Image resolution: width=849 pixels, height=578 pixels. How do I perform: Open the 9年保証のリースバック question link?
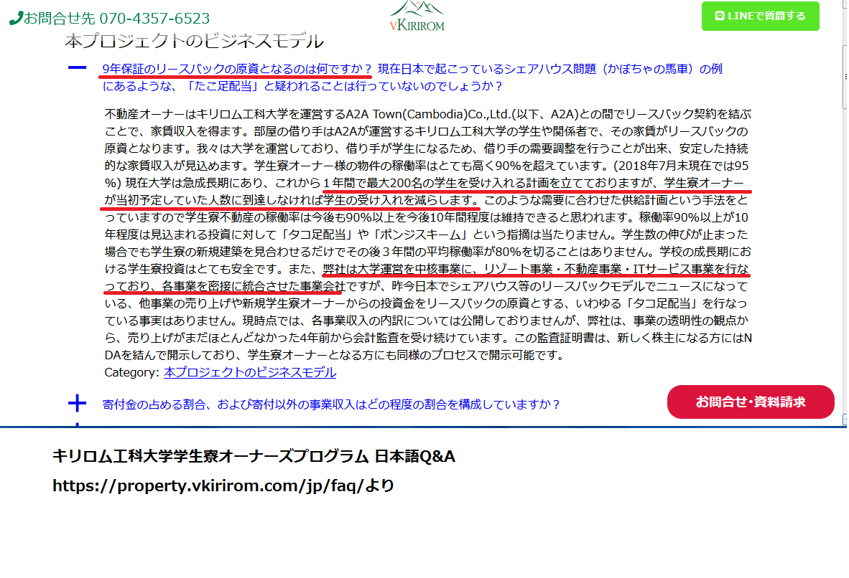(x=237, y=69)
